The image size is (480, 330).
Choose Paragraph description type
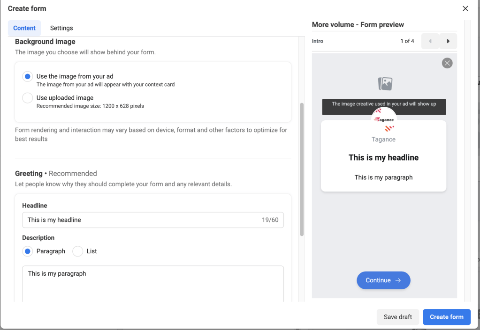coord(28,251)
